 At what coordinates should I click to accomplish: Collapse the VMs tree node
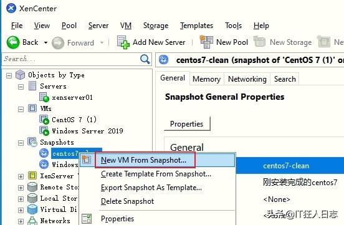(21, 109)
